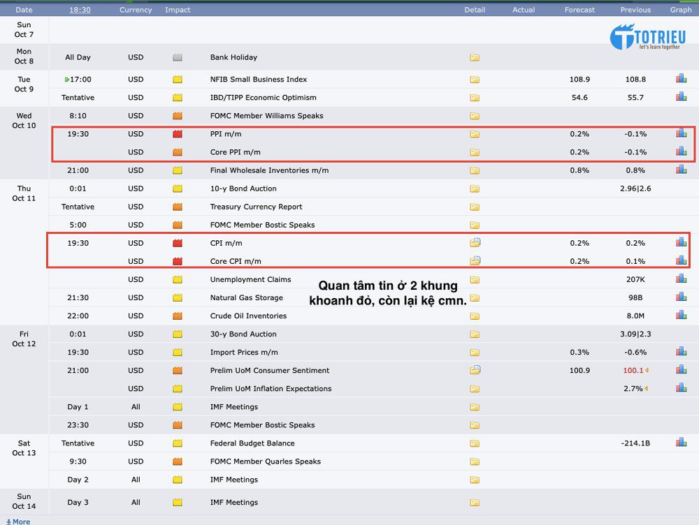The image size is (699, 525).
Task: Open detail folder for CPI m/m
Action: [x=475, y=243]
